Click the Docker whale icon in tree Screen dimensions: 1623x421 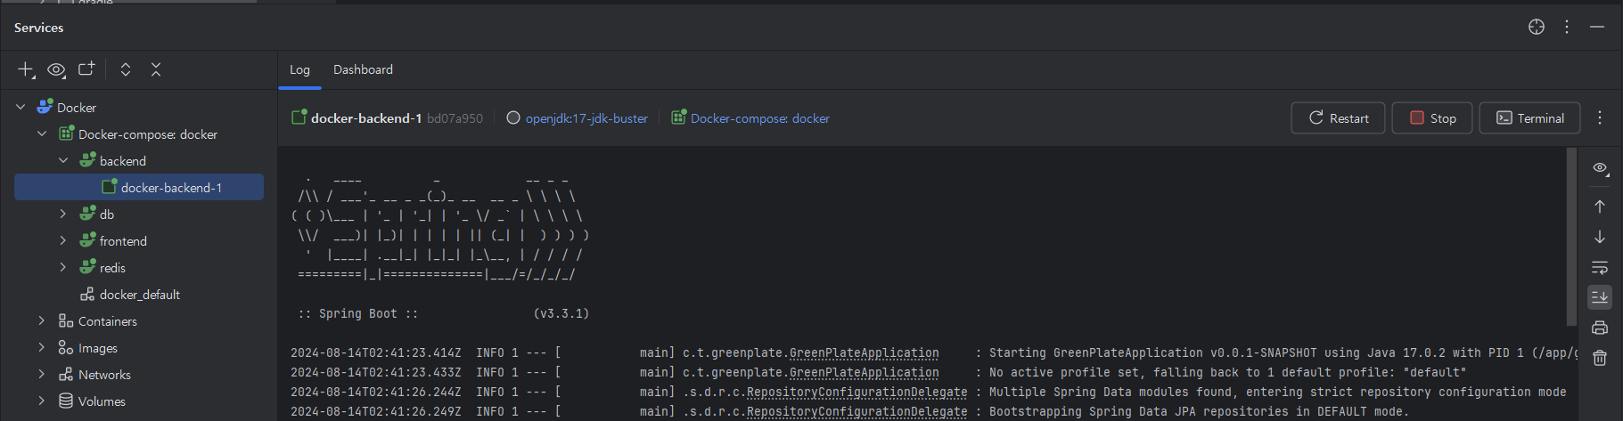click(x=45, y=107)
